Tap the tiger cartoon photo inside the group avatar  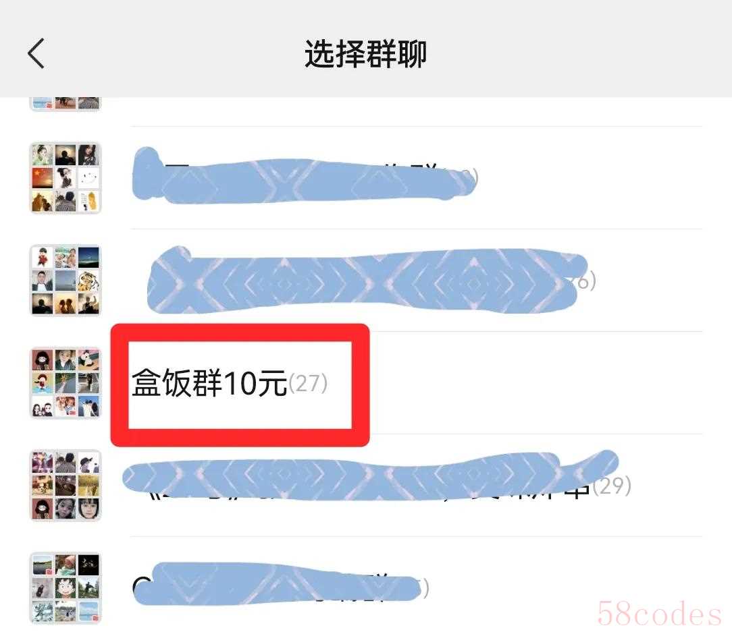pos(88,281)
